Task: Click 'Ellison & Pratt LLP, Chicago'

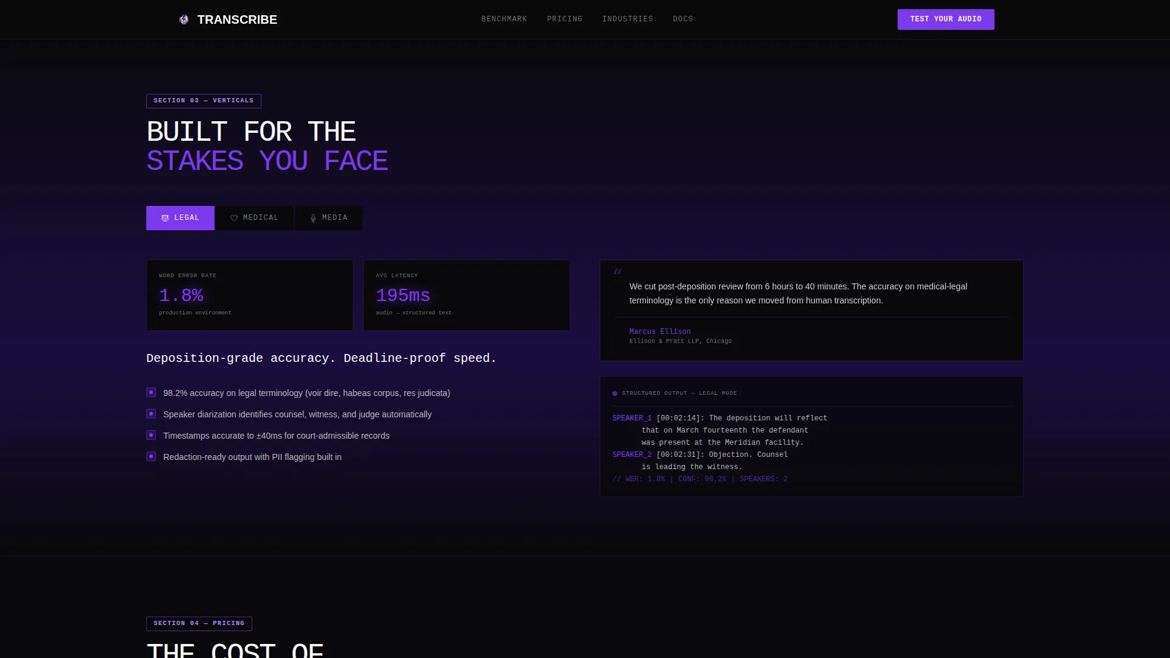Action: 681,341
